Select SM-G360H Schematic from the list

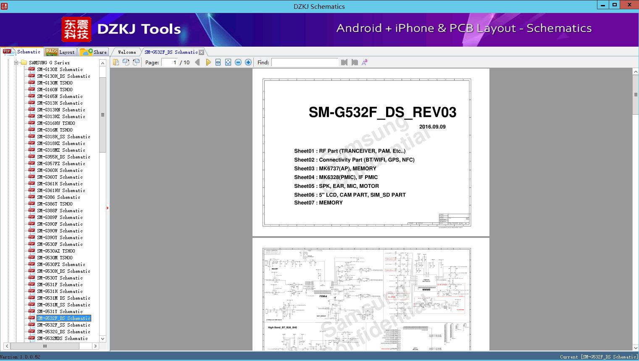pyautogui.click(x=60, y=170)
